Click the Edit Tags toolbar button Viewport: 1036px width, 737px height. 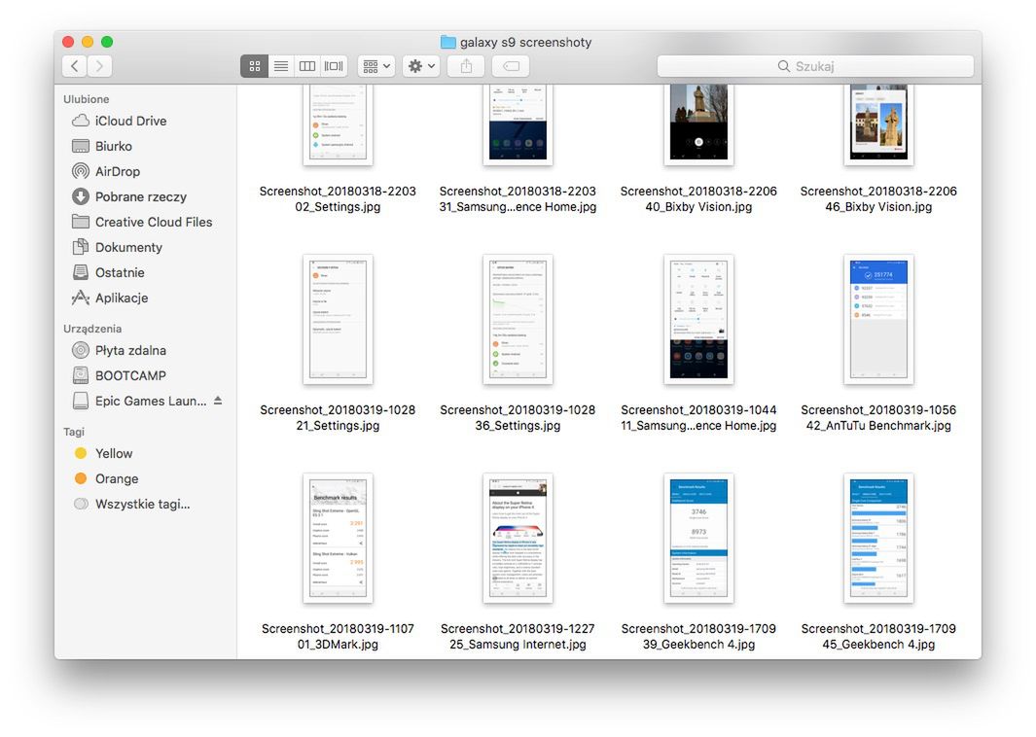511,66
